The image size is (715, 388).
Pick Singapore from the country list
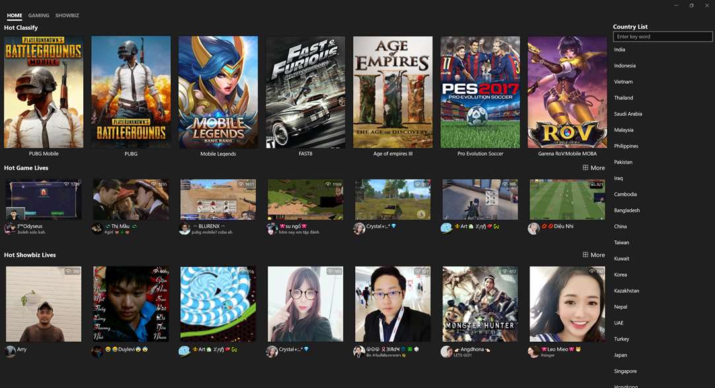pyautogui.click(x=625, y=371)
